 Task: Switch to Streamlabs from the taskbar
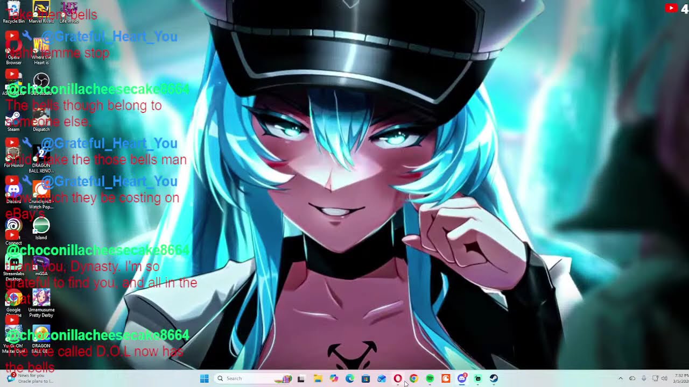(x=477, y=378)
